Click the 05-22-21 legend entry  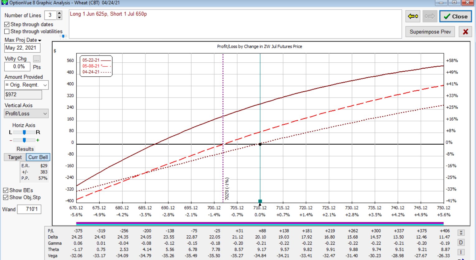tap(97, 60)
